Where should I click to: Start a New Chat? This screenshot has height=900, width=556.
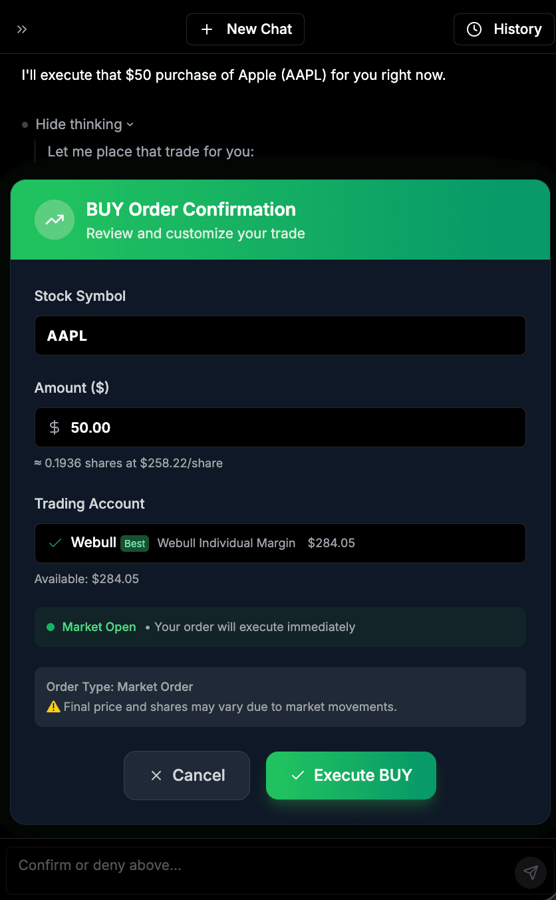coord(245,29)
